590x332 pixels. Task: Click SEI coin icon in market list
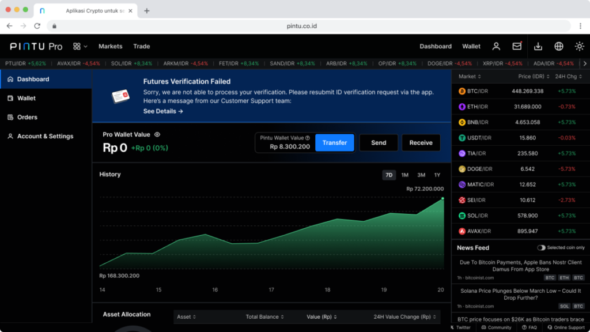coord(462,200)
